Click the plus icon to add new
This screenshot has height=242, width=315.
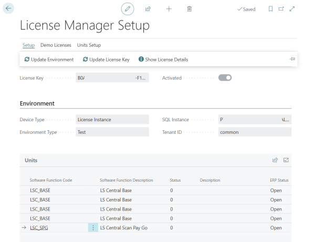[x=169, y=9]
